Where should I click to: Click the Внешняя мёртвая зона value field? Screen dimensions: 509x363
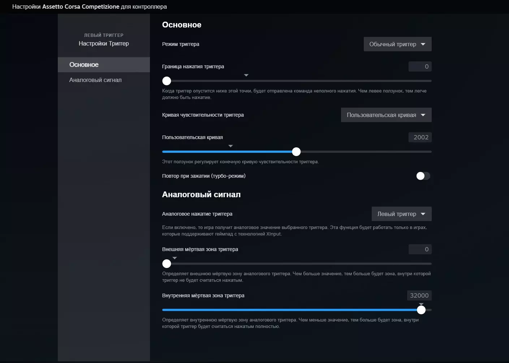point(420,249)
